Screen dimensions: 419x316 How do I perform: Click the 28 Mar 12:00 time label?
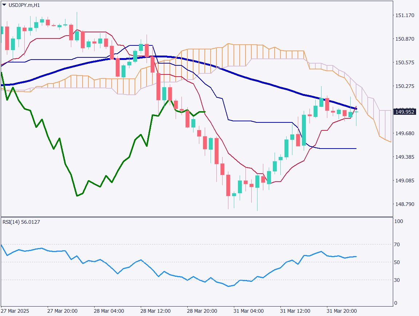click(x=156, y=311)
